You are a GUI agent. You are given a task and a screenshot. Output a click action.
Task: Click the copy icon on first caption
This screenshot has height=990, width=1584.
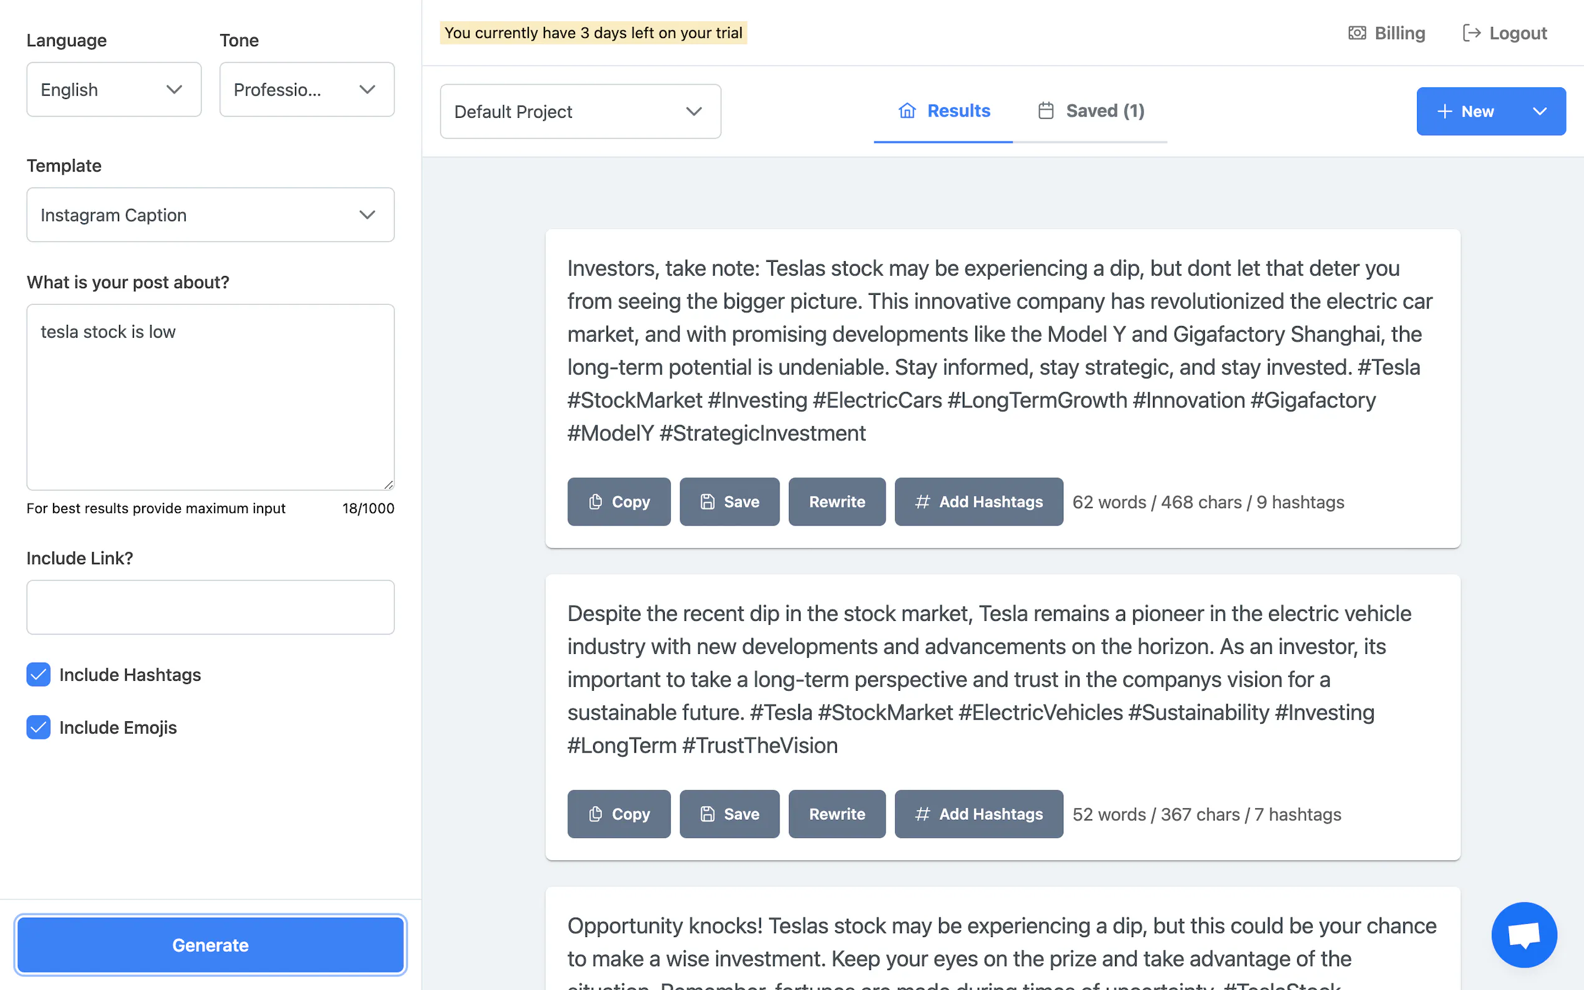tap(595, 502)
